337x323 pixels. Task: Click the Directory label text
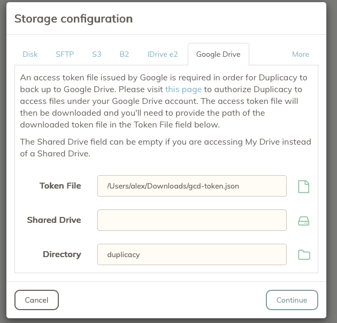62,254
